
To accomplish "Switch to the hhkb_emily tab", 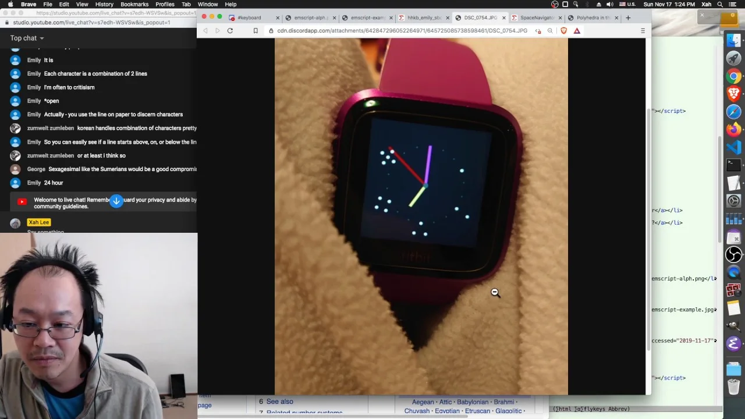I will [x=424, y=17].
